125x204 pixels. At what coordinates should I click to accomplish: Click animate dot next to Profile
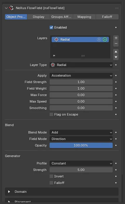[116, 163]
